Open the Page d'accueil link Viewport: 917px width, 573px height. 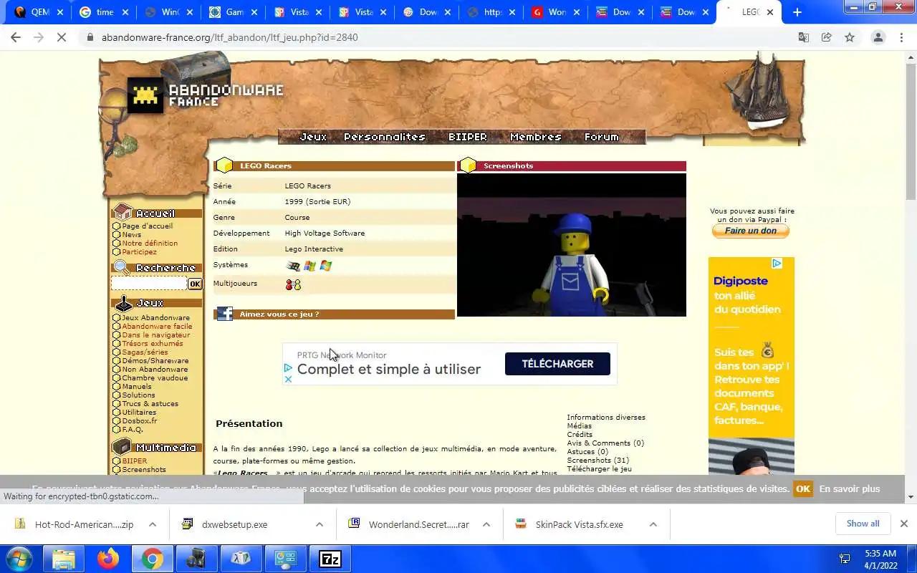pos(147,226)
